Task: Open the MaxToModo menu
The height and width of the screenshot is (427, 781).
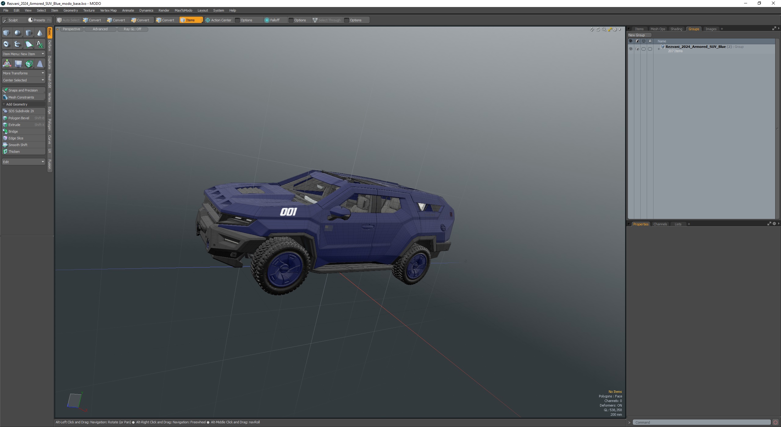Action: click(x=183, y=10)
